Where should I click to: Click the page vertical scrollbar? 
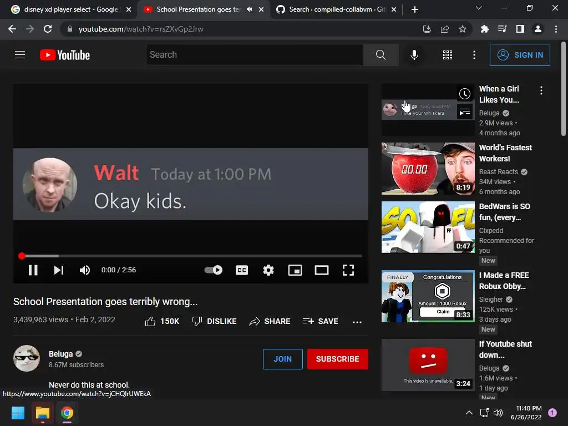click(x=564, y=89)
